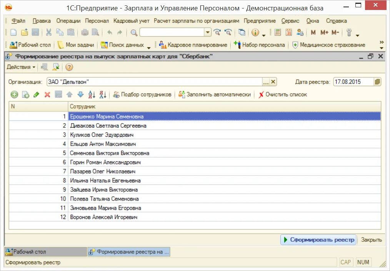Open dropdown arrow next to wrench tools icon
Image resolution: width=390 pixels, height=271 pixels.
click(358, 35)
